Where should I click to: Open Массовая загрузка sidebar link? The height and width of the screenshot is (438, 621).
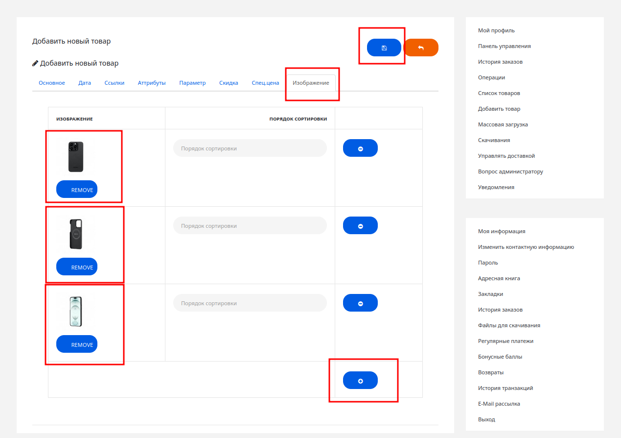coord(503,124)
